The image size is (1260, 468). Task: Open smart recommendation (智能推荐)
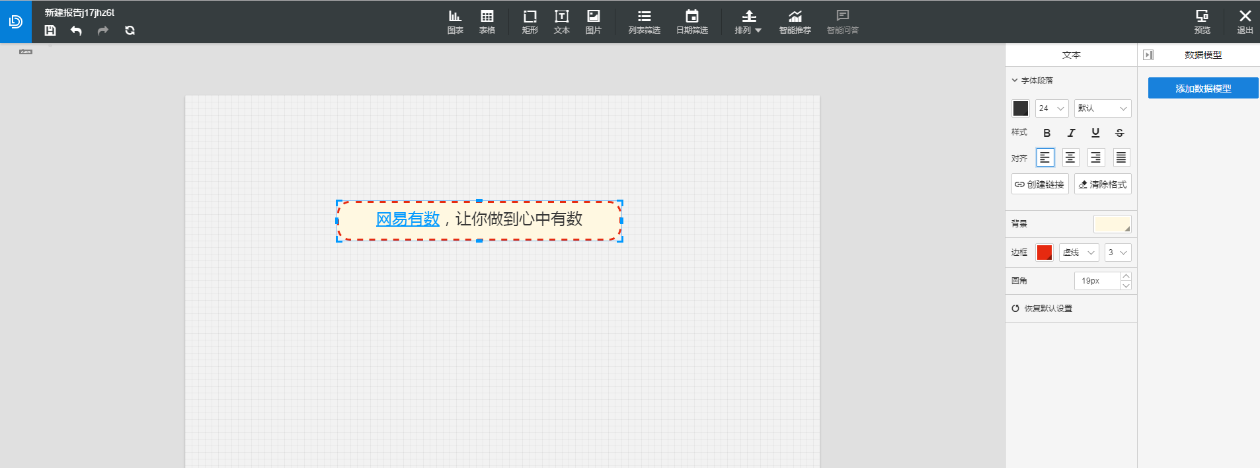coord(795,22)
